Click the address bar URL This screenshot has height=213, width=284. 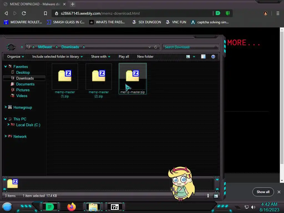pyautogui.click(x=100, y=13)
